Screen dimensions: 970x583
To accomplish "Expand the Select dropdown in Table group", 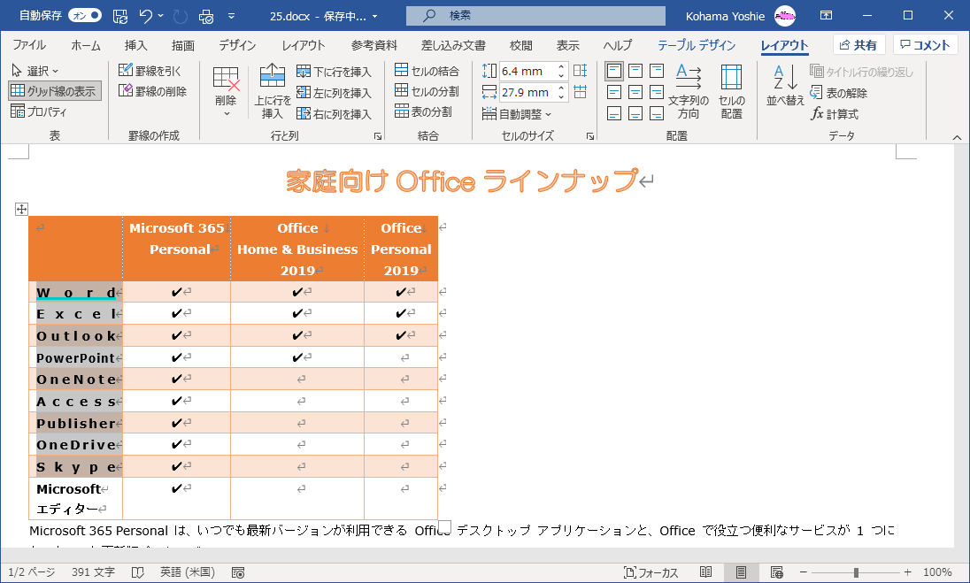I will pos(35,71).
